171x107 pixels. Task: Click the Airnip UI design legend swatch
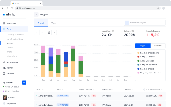pos(138,61)
